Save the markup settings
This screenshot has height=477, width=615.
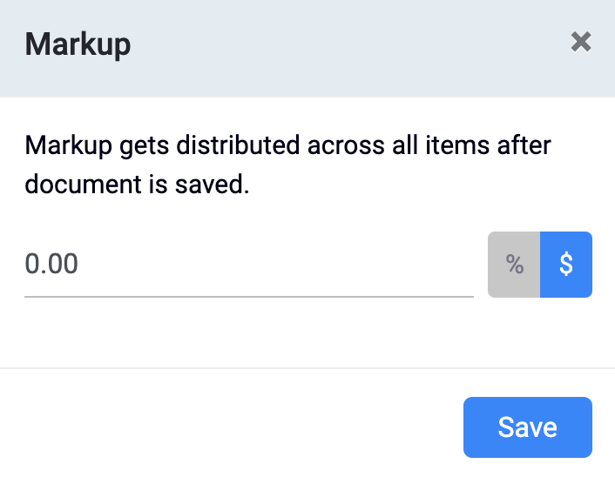coord(527,427)
